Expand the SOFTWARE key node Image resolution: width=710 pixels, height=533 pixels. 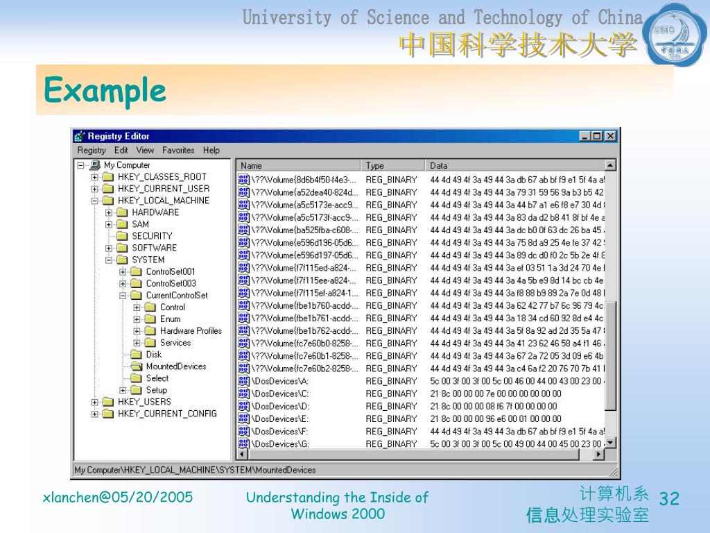pos(109,248)
